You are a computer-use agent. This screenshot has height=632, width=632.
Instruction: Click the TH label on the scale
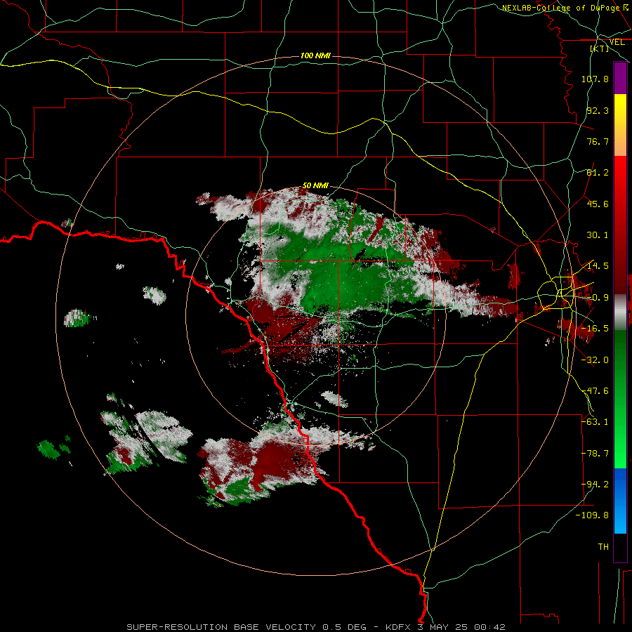(603, 547)
